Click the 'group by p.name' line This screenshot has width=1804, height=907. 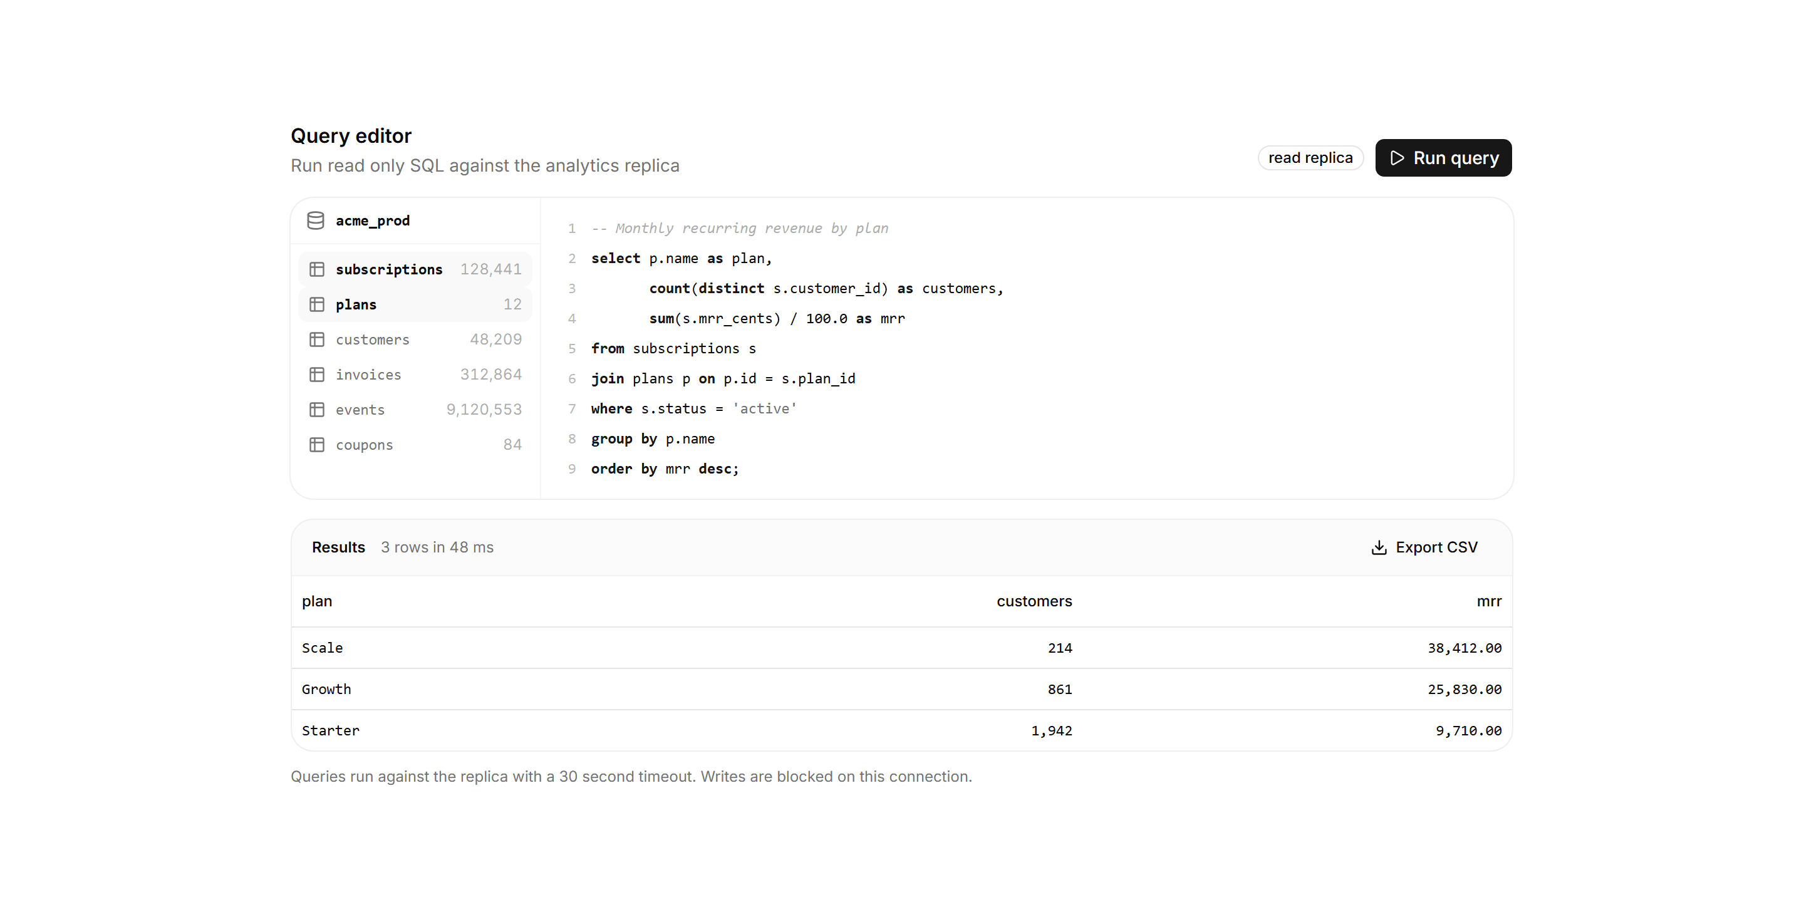653,439
